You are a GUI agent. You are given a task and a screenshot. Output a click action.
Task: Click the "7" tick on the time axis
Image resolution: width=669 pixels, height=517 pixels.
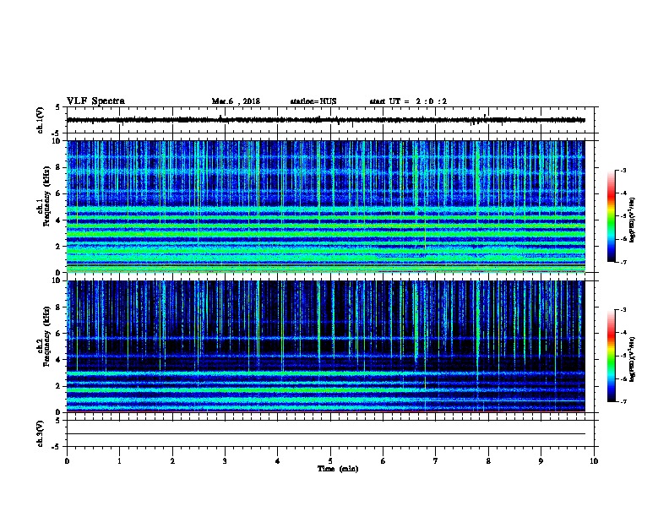pos(436,460)
